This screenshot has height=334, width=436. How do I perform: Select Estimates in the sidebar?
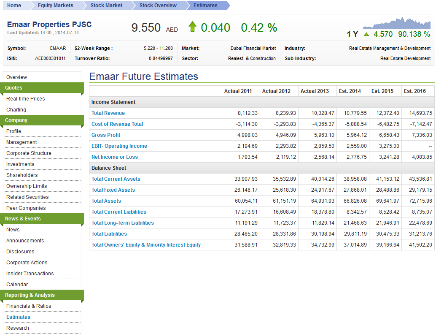19,317
